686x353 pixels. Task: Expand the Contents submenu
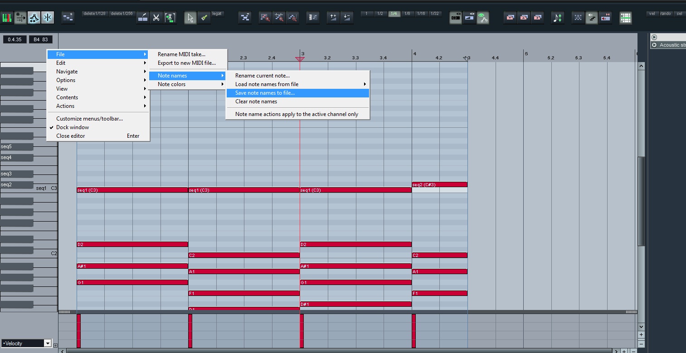98,97
